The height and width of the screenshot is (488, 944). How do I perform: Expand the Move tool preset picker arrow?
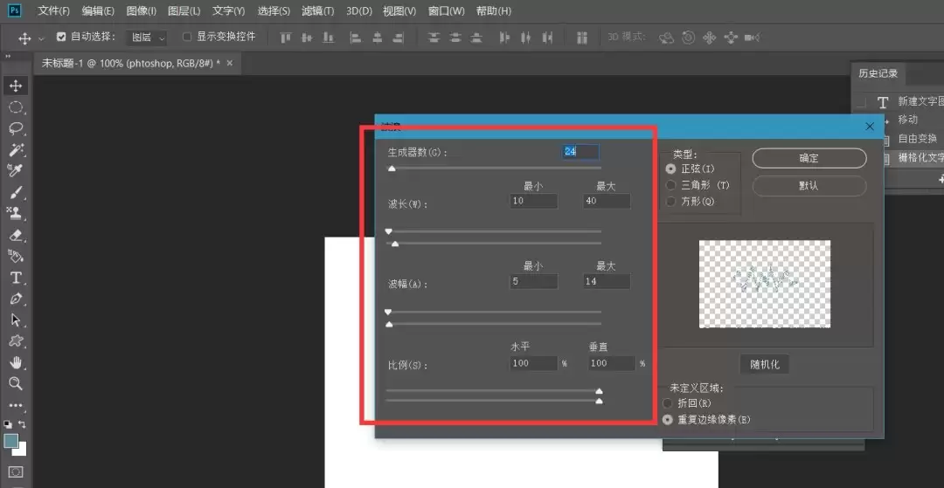tap(42, 38)
